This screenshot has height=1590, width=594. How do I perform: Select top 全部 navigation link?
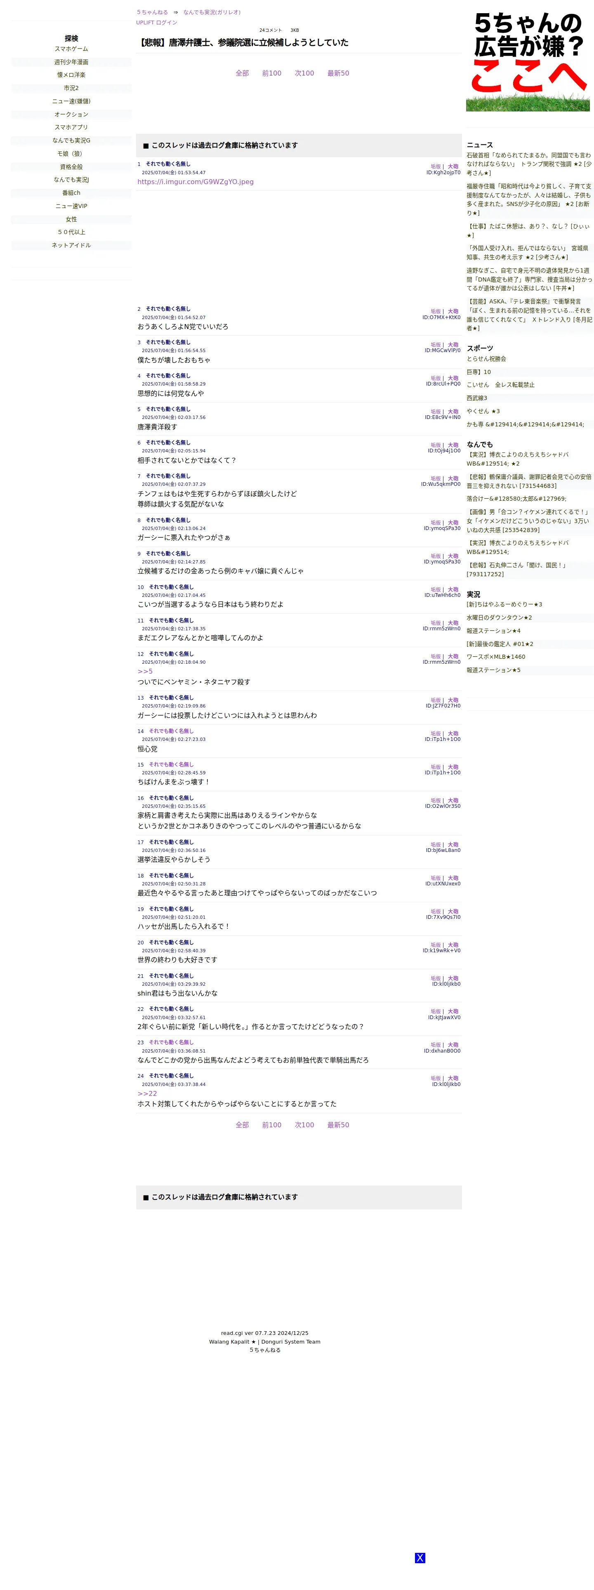[x=242, y=73]
